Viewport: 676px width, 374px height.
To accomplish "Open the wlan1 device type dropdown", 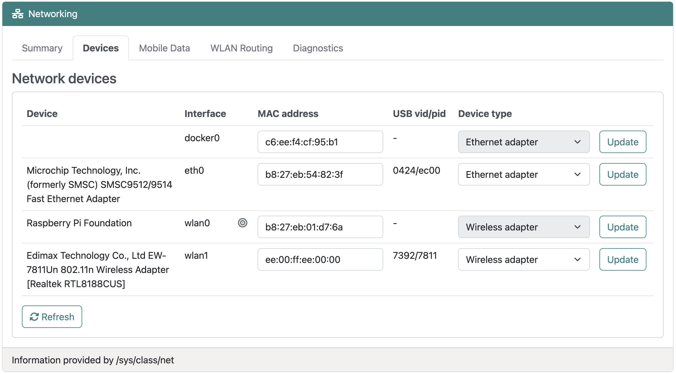I will point(524,259).
